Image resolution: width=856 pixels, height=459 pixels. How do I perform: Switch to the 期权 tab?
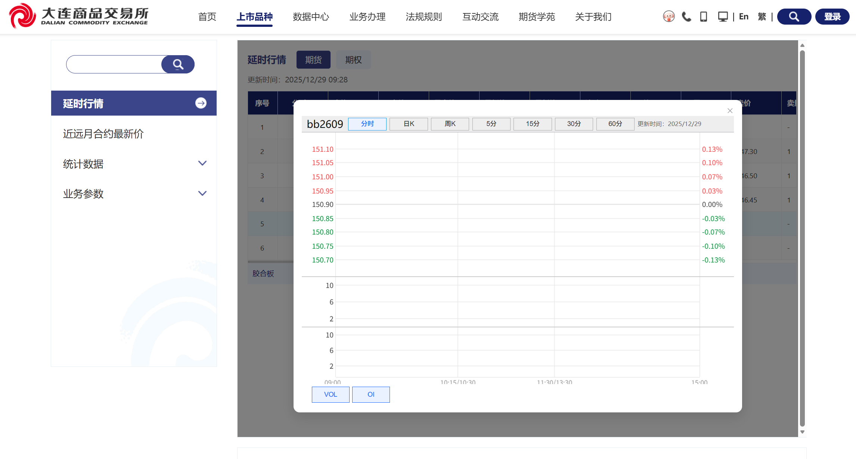click(x=353, y=60)
